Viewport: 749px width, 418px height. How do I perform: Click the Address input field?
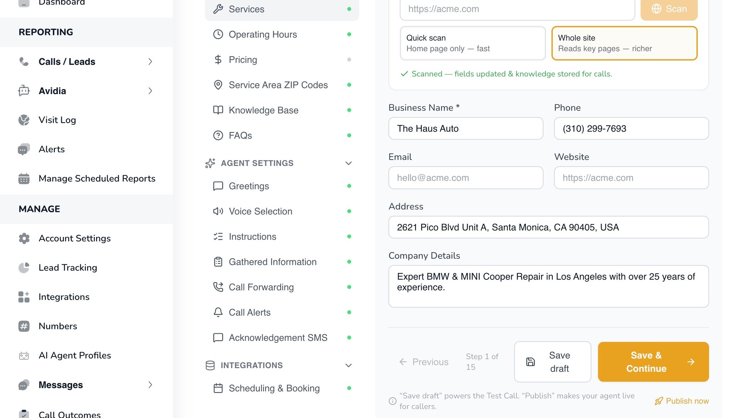coord(548,227)
